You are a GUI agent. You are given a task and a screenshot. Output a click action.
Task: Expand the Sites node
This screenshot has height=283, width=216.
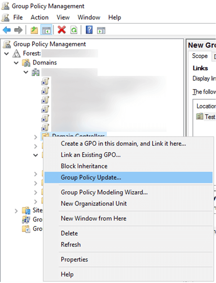[16, 211]
